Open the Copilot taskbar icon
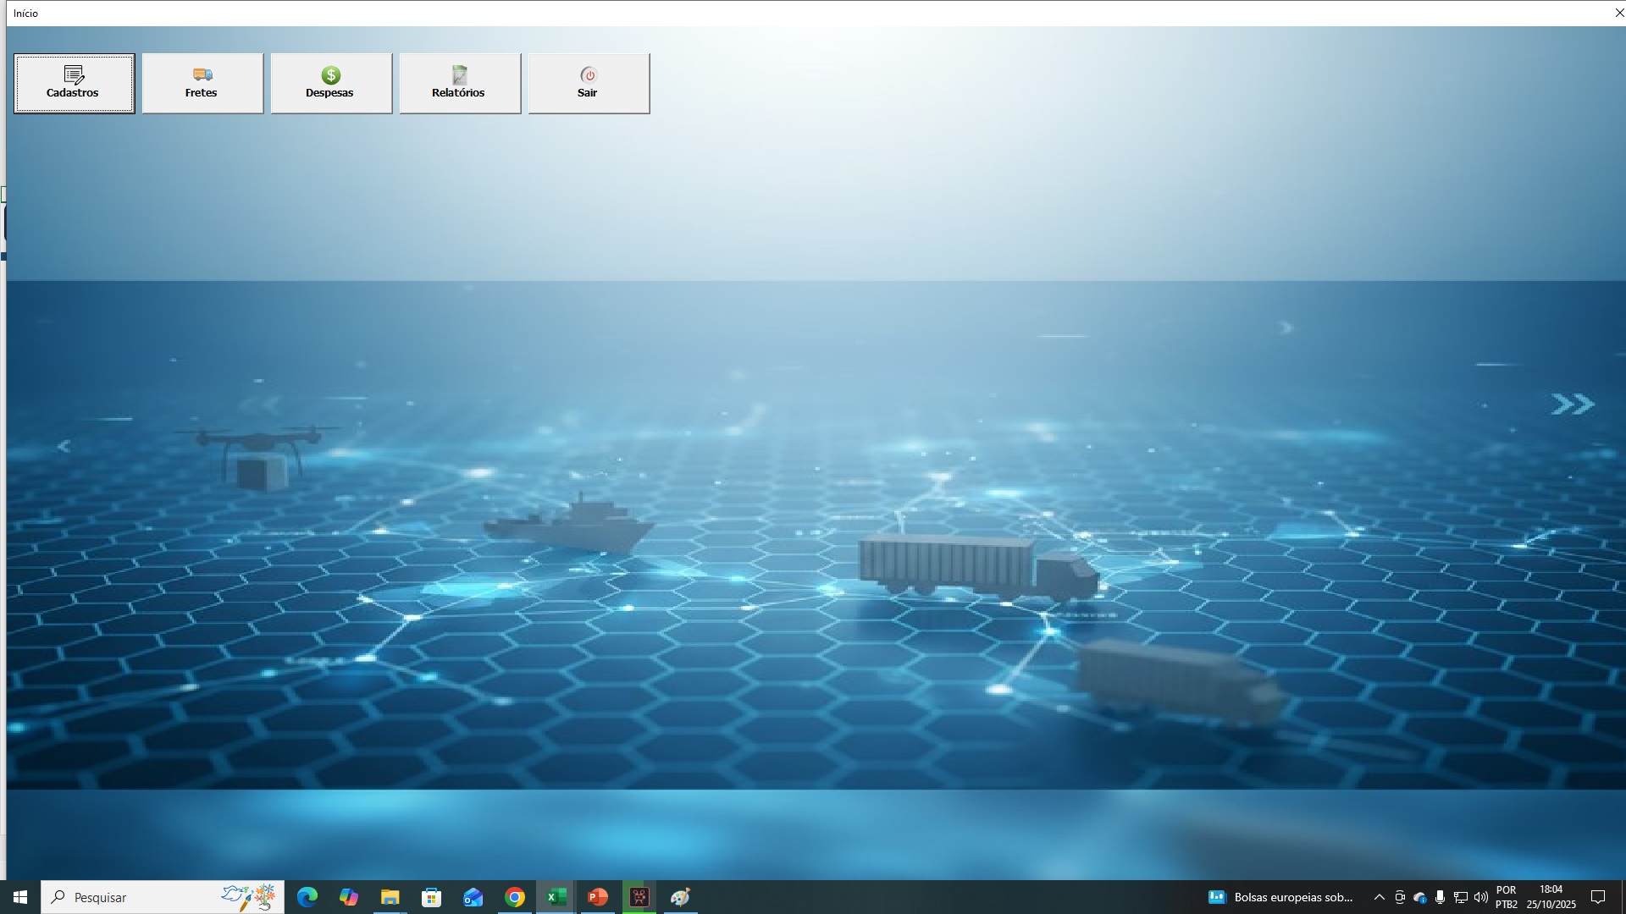The width and height of the screenshot is (1626, 914). [x=349, y=897]
